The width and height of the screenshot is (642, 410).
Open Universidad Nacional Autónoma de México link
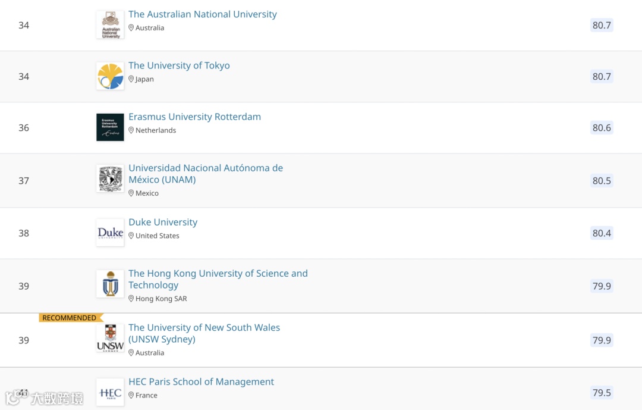point(206,168)
